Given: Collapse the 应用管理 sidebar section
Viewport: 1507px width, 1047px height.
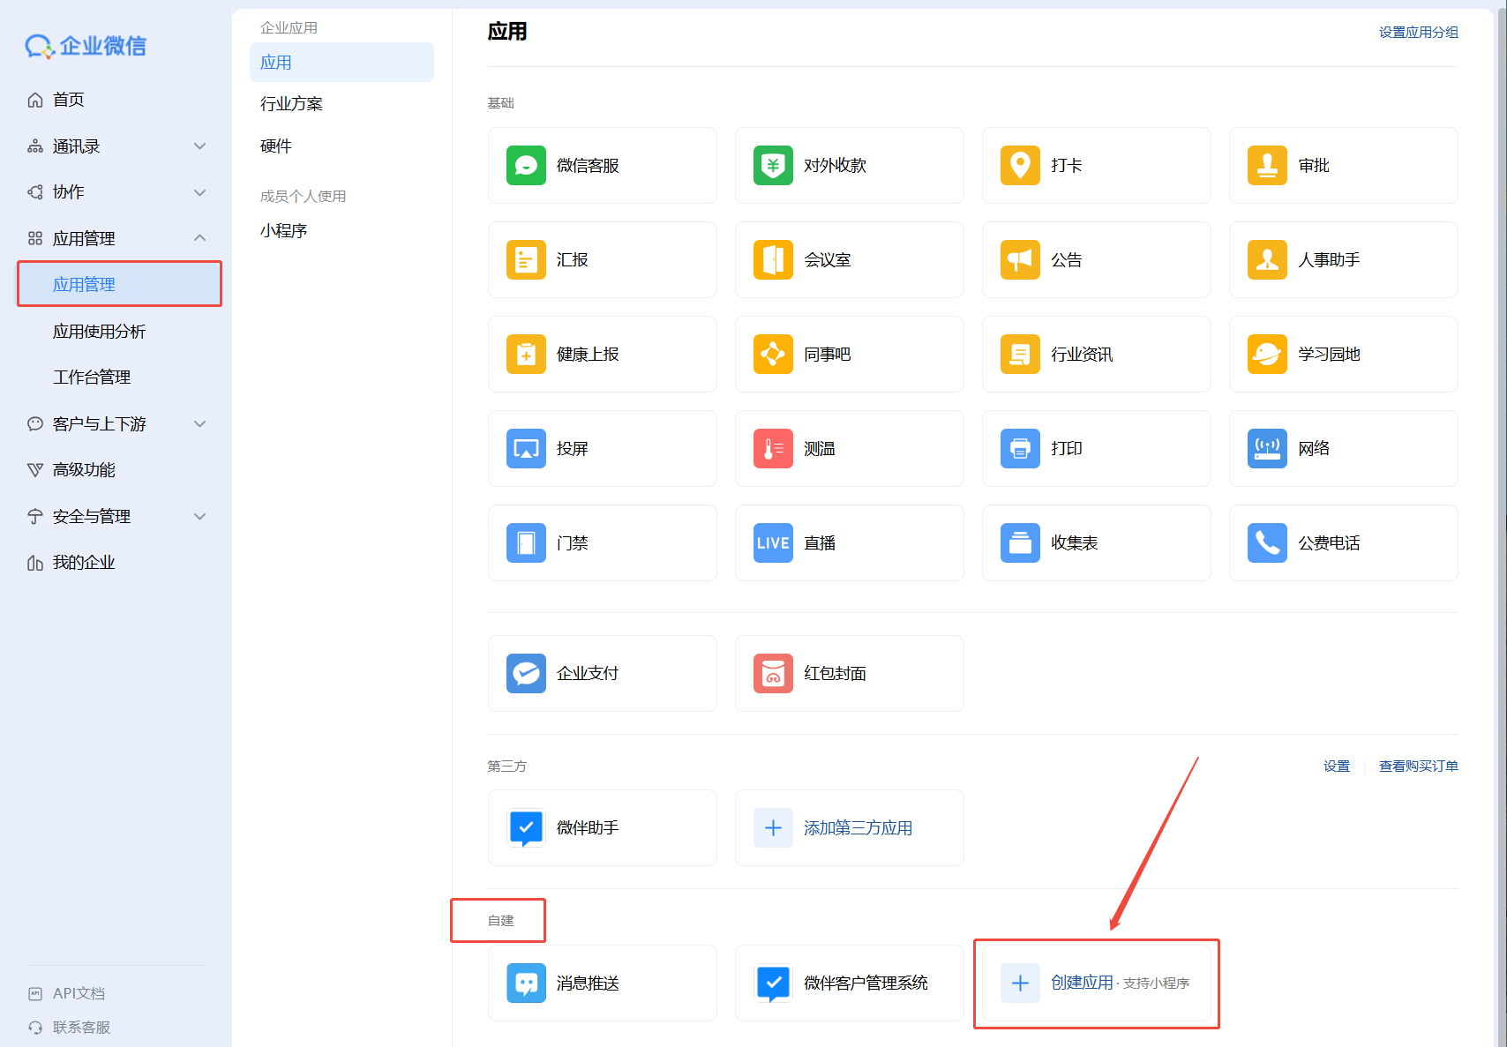Looking at the screenshot, I should (x=200, y=238).
